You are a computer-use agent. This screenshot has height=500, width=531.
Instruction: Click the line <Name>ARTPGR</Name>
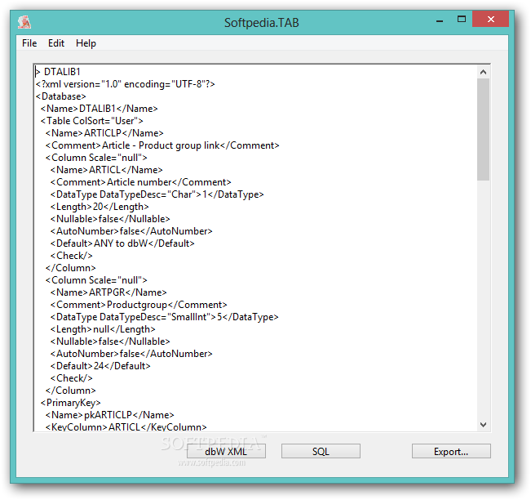(x=108, y=292)
